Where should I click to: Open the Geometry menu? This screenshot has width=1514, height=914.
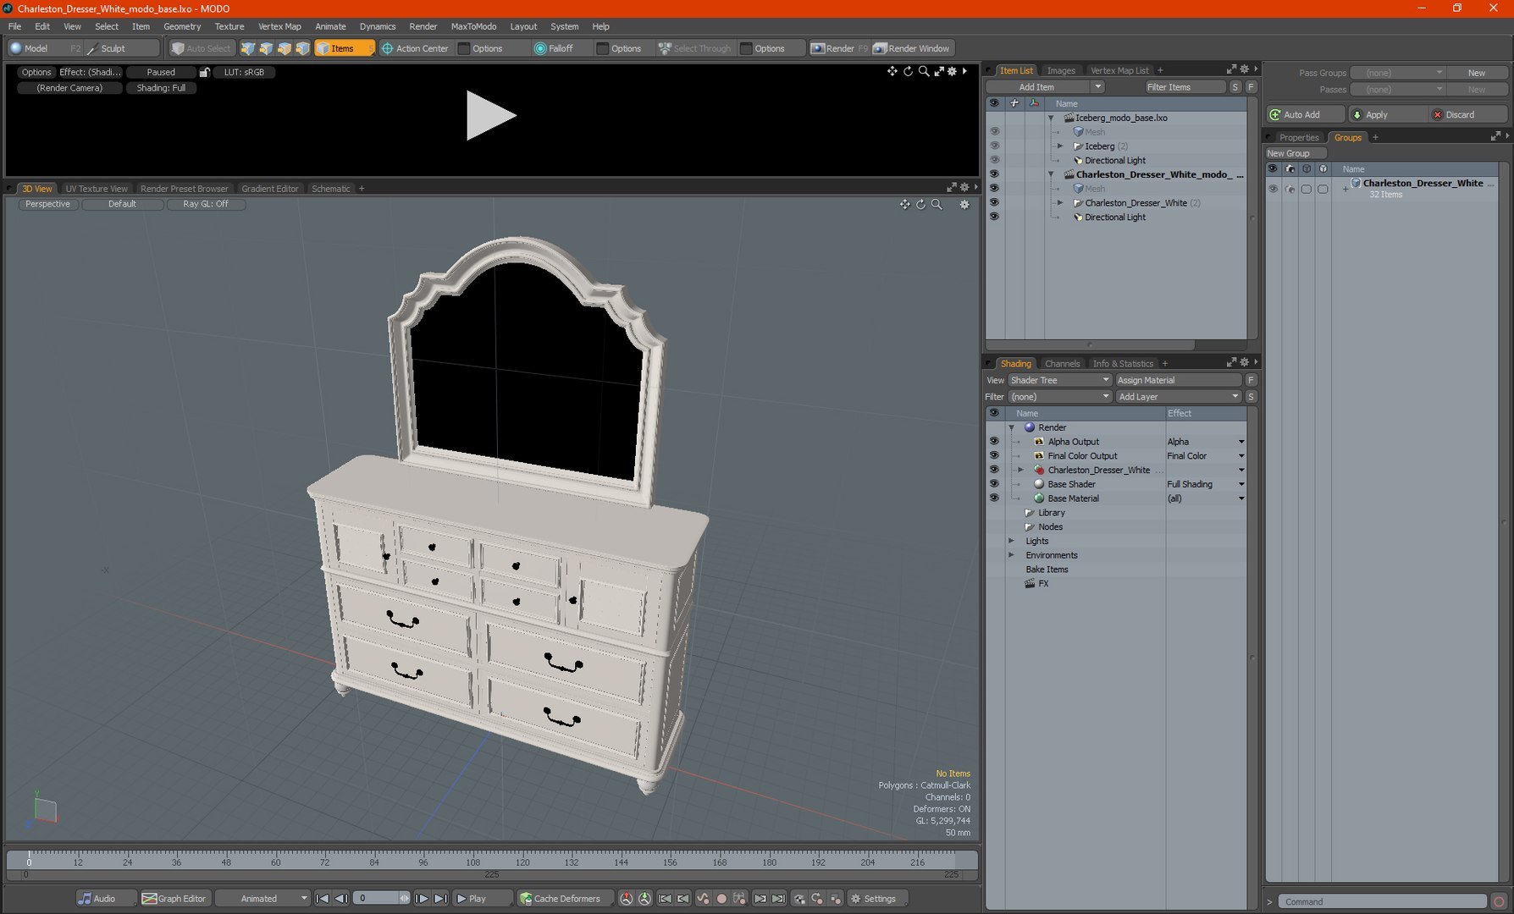pyautogui.click(x=182, y=26)
